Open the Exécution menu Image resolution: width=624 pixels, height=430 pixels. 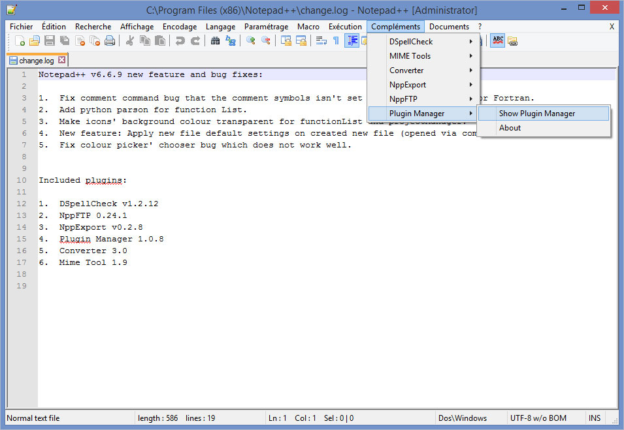pos(345,27)
